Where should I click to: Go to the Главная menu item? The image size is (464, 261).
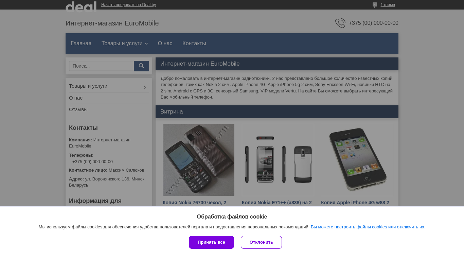tap(81, 43)
